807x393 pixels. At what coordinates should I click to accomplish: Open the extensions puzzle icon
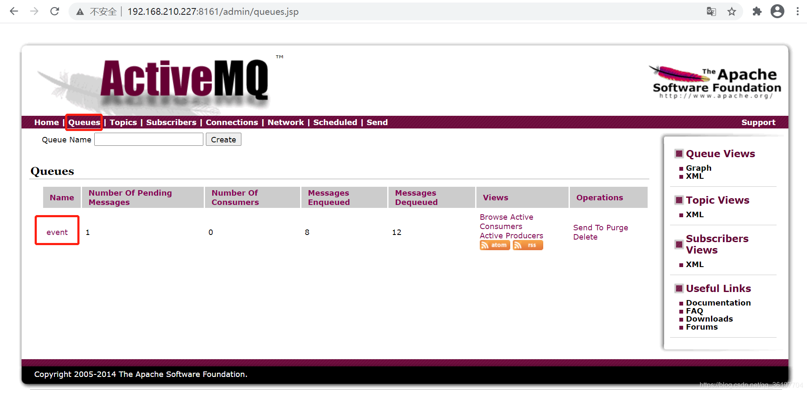pos(757,11)
